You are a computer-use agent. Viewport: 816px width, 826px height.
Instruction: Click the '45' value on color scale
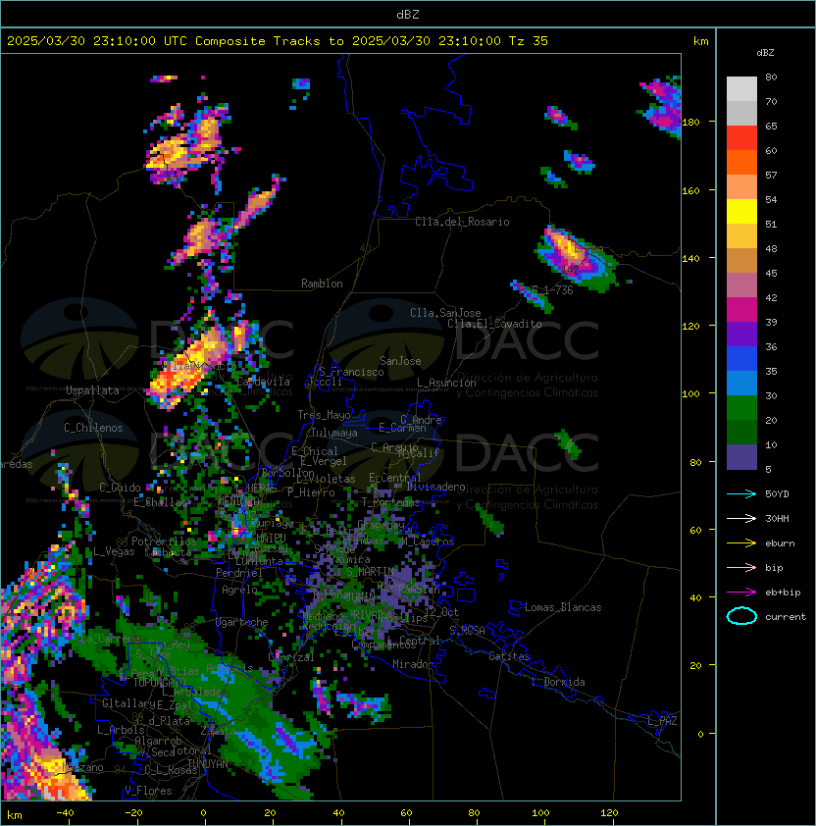point(771,274)
